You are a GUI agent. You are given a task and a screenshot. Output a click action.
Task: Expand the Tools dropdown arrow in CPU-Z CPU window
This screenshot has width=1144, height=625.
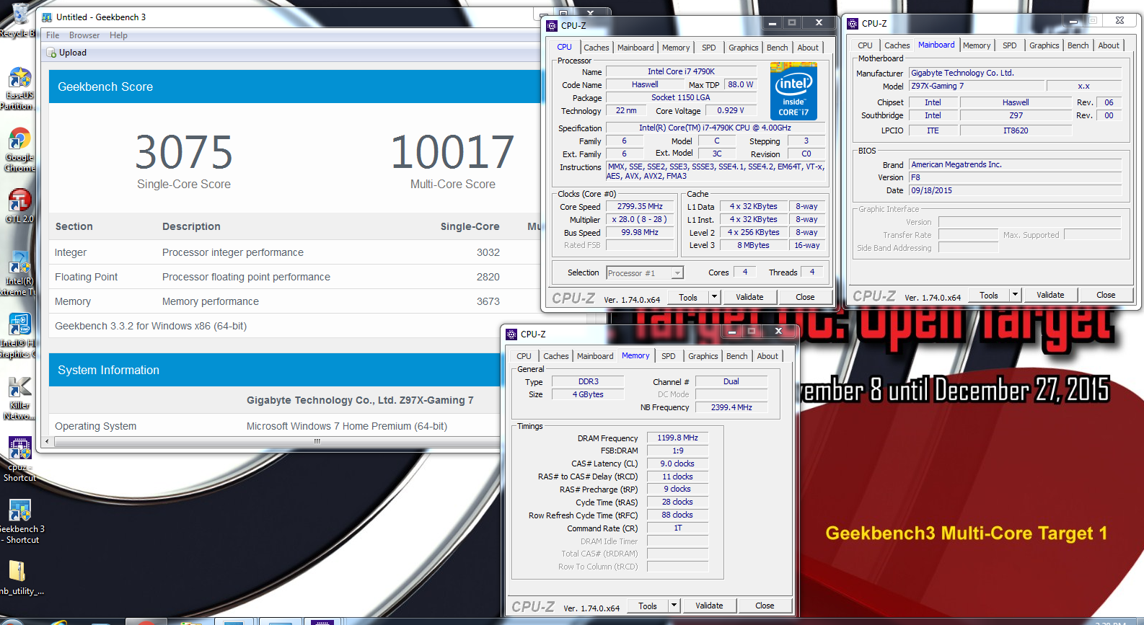click(x=714, y=296)
